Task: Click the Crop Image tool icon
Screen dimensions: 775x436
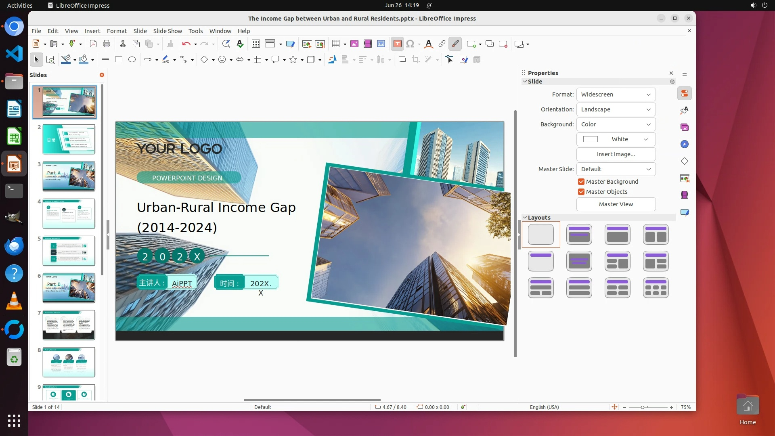Action: 415,60
